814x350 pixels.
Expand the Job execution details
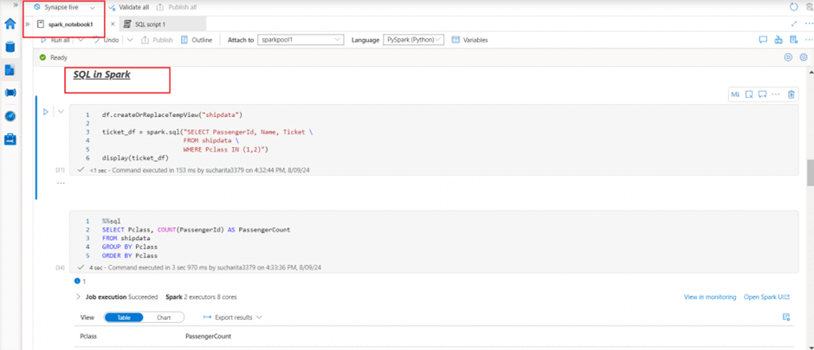78,297
